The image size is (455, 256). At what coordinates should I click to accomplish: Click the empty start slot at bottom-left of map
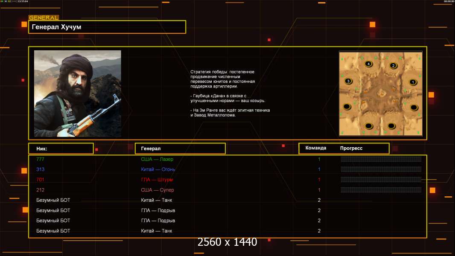369,126
